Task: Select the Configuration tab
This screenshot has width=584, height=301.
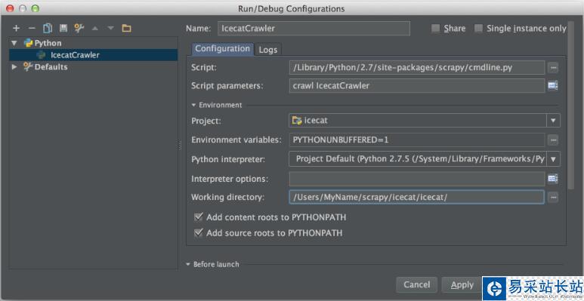Action: (x=222, y=49)
